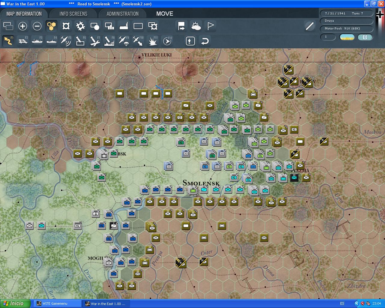Viewport: 385px width, 308px height.
Task: Select the Rail mode F2 icon
Action: click(x=23, y=41)
